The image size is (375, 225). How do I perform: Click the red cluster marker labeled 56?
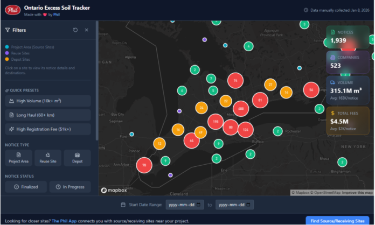311,90
